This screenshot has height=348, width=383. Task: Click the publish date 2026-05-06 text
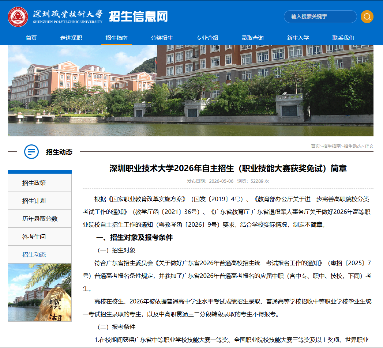[221, 181]
